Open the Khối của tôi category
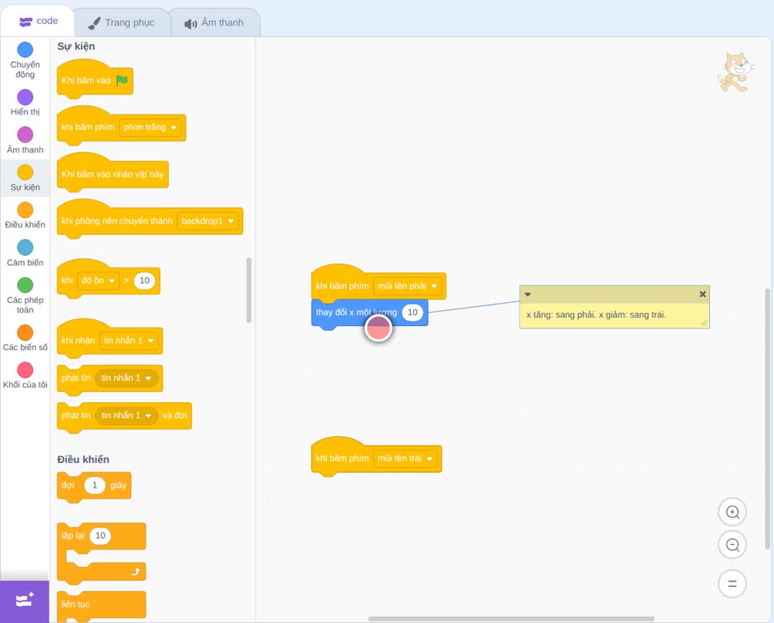Viewport: 774px width, 623px height. 25,376
